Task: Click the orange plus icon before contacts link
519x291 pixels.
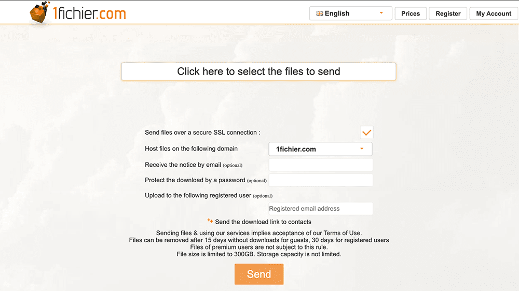Action: point(210,221)
